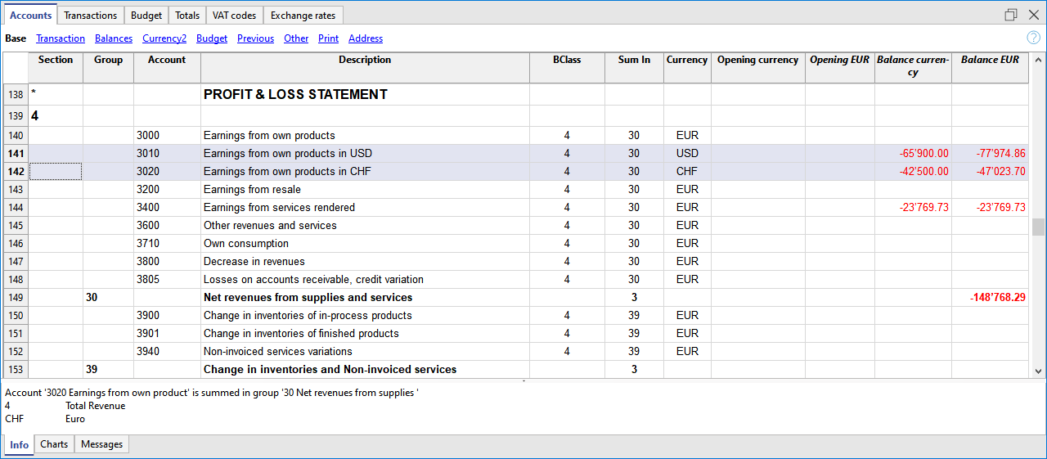1047x459 pixels.
Task: Close the accounts table panel
Action: click(1032, 15)
